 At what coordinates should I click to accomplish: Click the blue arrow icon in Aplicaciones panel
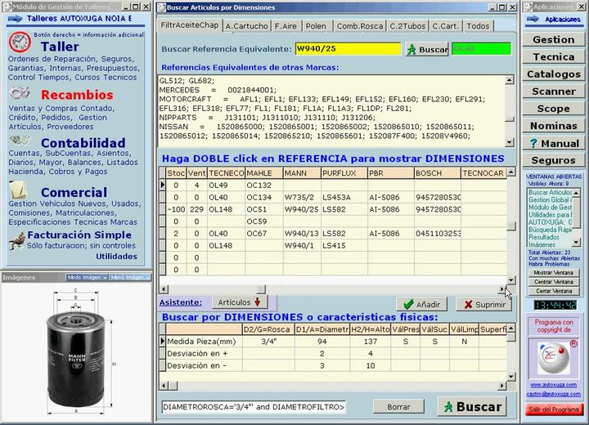pos(533,19)
